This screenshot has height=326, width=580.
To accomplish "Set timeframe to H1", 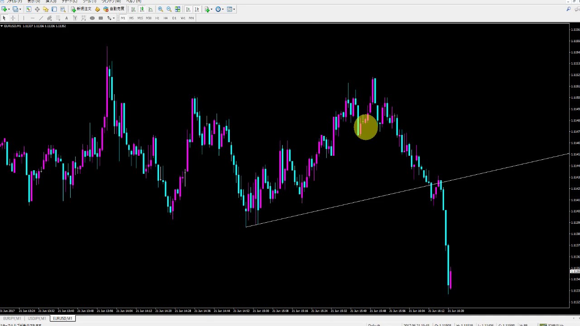I will point(157,18).
